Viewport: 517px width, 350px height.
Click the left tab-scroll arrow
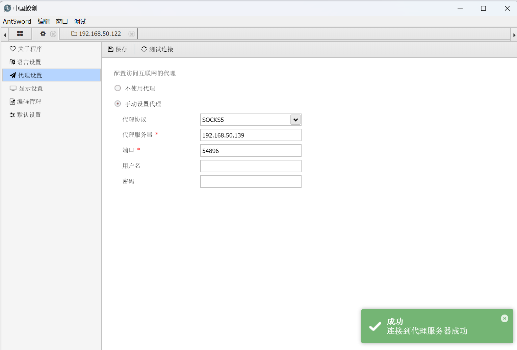pyautogui.click(x=5, y=35)
